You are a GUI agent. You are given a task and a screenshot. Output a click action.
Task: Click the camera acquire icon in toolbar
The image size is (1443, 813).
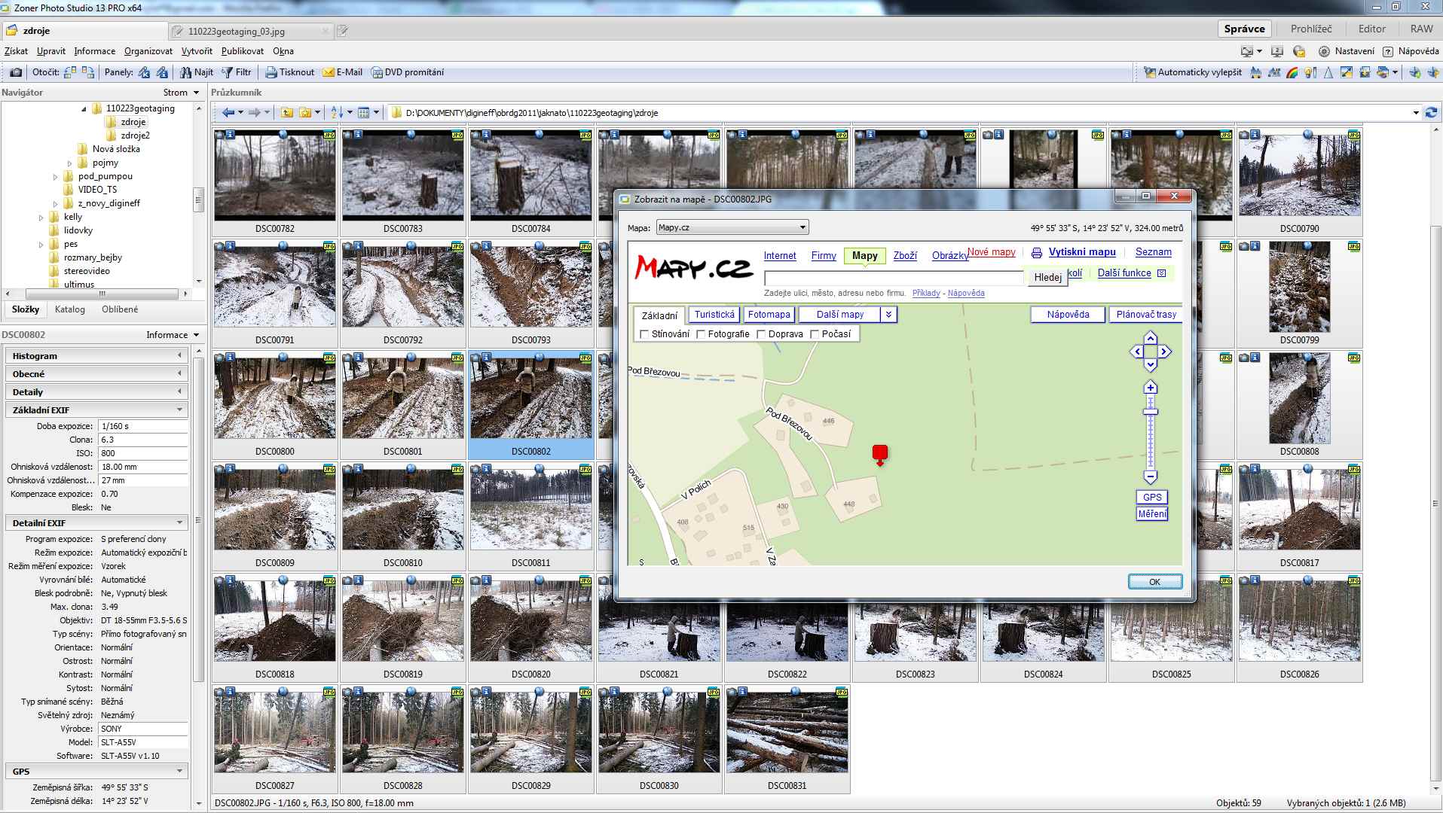click(16, 72)
